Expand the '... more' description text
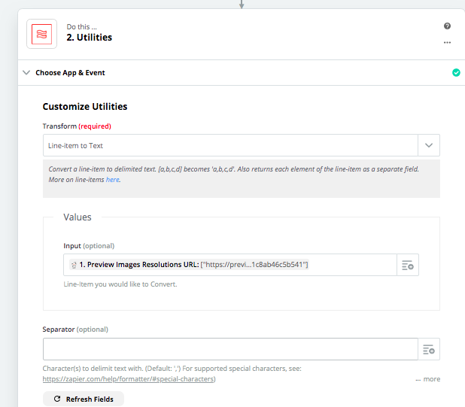The image size is (465, 407). click(x=427, y=379)
